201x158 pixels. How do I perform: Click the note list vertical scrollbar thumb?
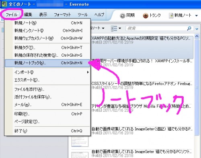(x=197, y=88)
